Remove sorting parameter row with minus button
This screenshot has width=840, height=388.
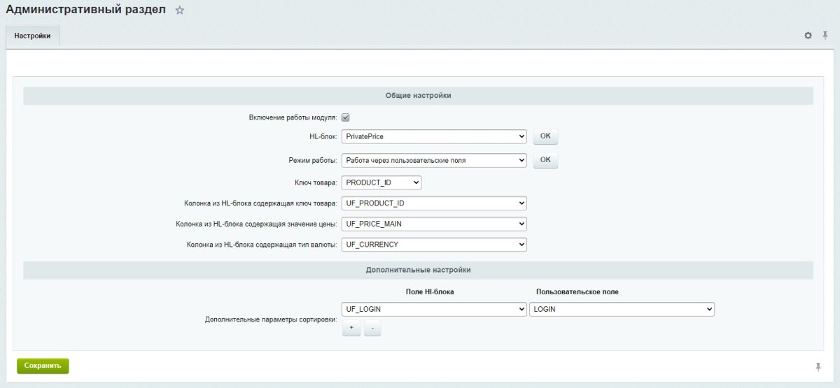coord(372,328)
